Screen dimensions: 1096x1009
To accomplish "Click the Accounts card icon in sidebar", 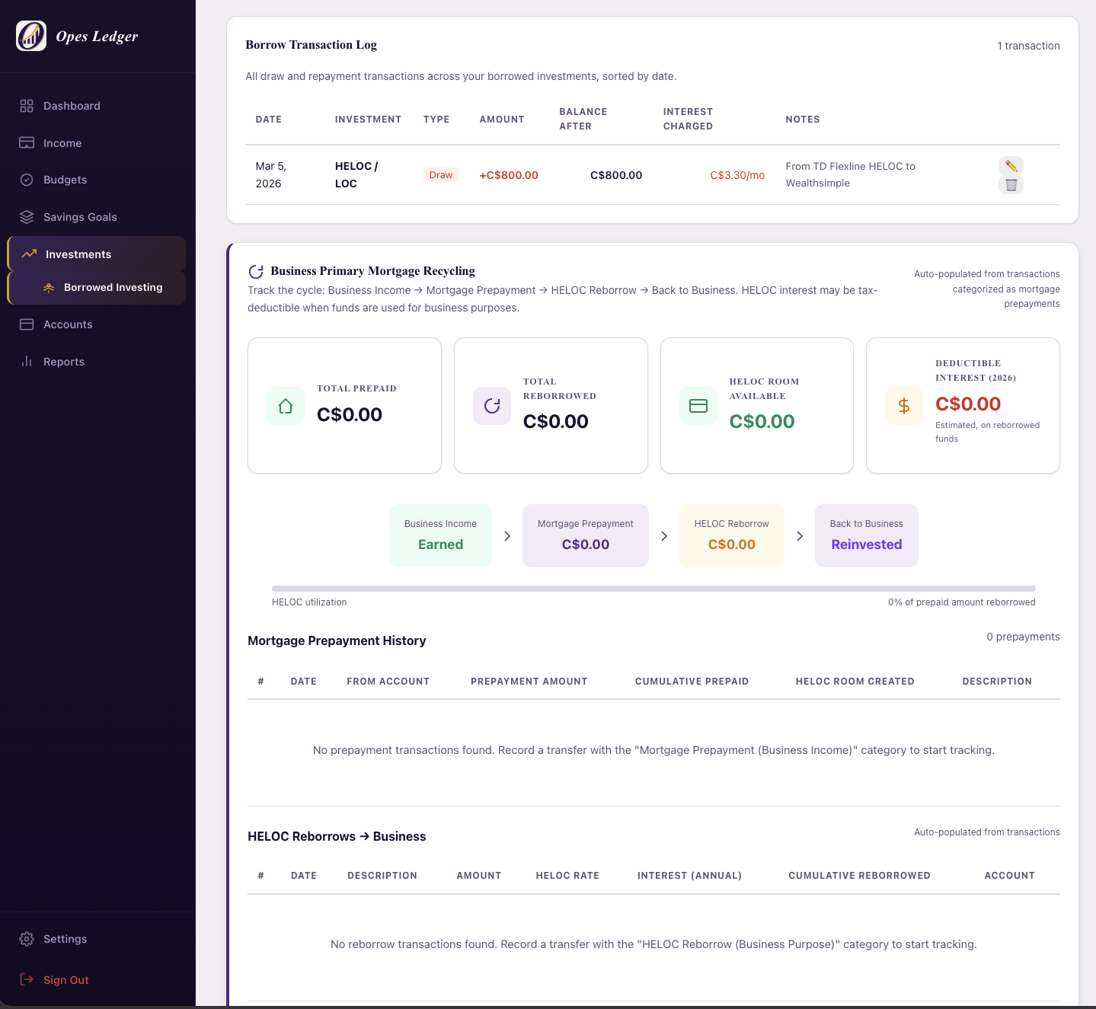I will (x=26, y=324).
